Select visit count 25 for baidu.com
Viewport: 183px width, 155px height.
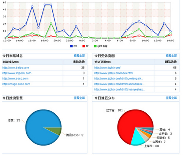point(83,68)
